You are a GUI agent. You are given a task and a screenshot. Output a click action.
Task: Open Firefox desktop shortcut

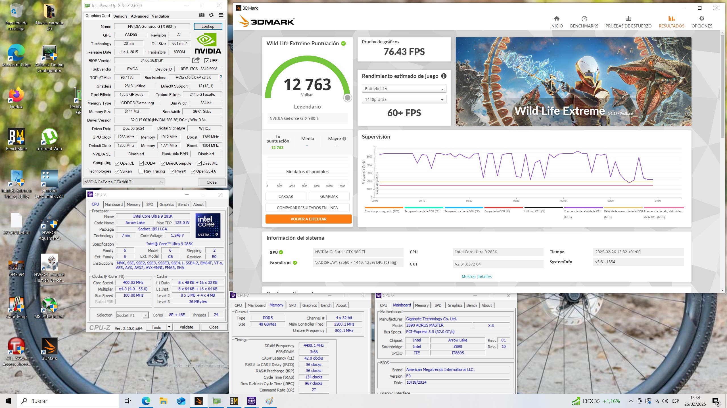[16, 98]
